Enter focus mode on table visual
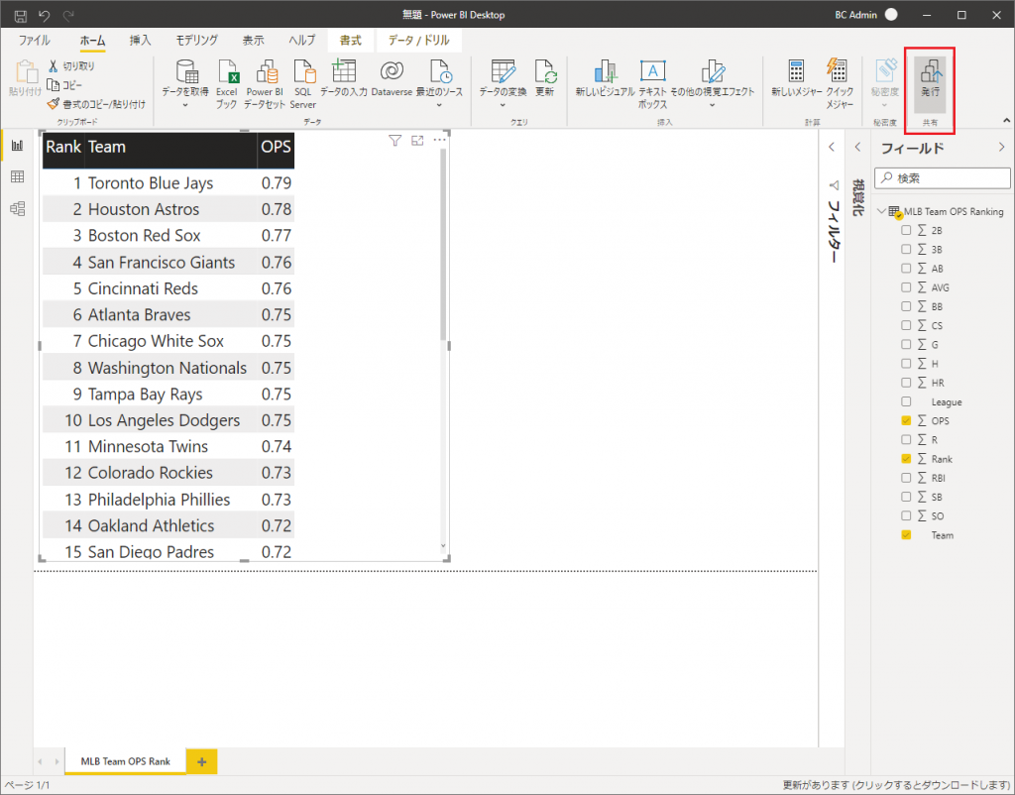Screen dimensions: 1015x795 click(417, 141)
